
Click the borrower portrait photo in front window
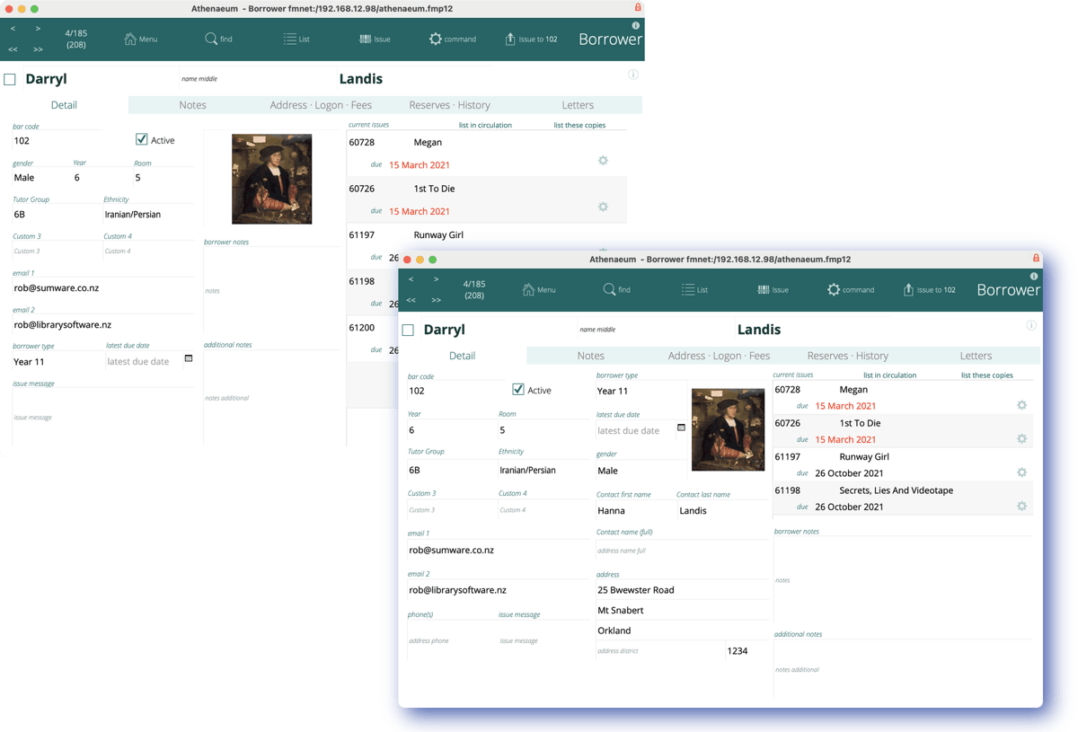pos(728,430)
